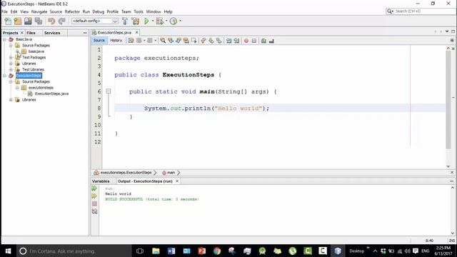Viewport: 457px width, 257px height.
Task: Click the Shift Line Right icon
Action: click(236, 41)
